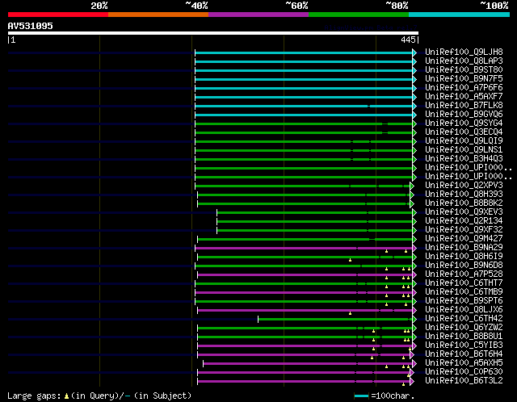Select the UniRef100_Q3ECQ4 label

464,132
